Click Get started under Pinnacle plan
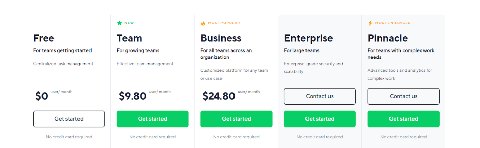This screenshot has height=148, width=480. 404,119
